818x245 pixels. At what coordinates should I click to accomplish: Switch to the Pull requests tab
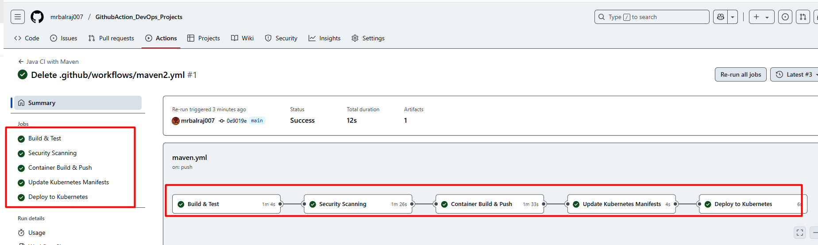[111, 38]
